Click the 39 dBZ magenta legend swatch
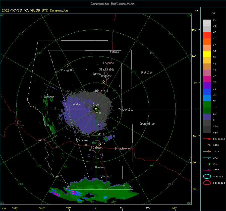Image resolution: width=226 pixels, height=211 pixels. [x=207, y=79]
